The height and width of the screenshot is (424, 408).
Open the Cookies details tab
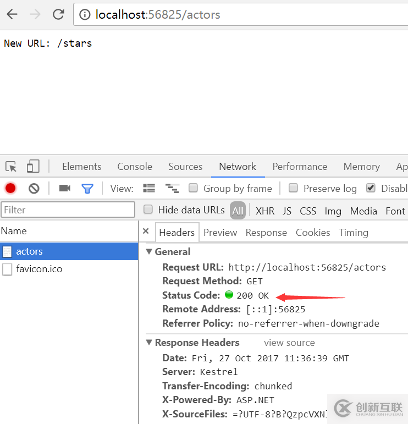pyautogui.click(x=313, y=233)
